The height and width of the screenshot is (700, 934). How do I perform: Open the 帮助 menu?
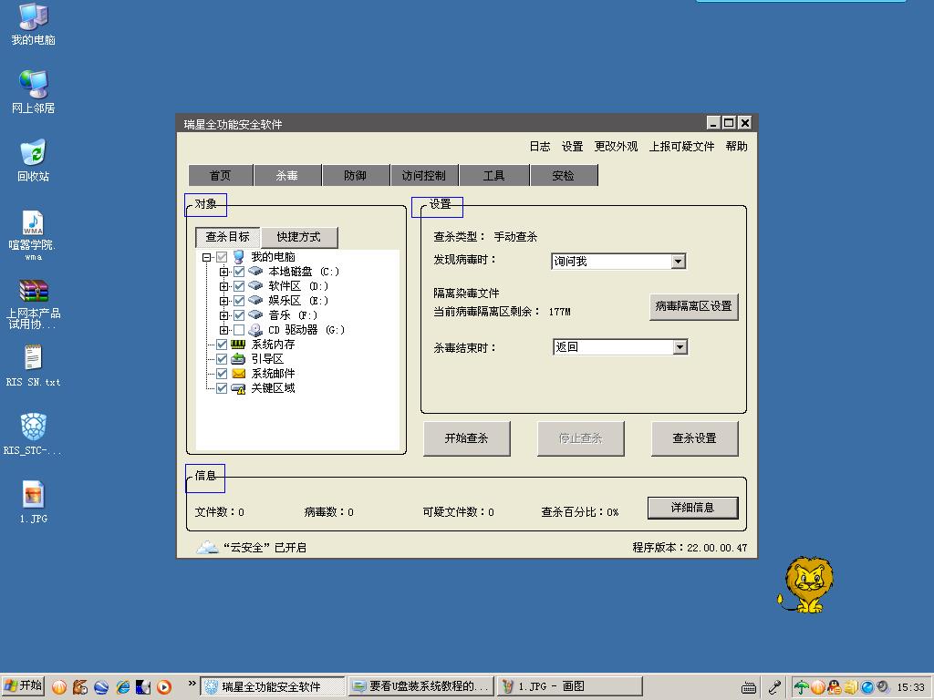click(736, 147)
